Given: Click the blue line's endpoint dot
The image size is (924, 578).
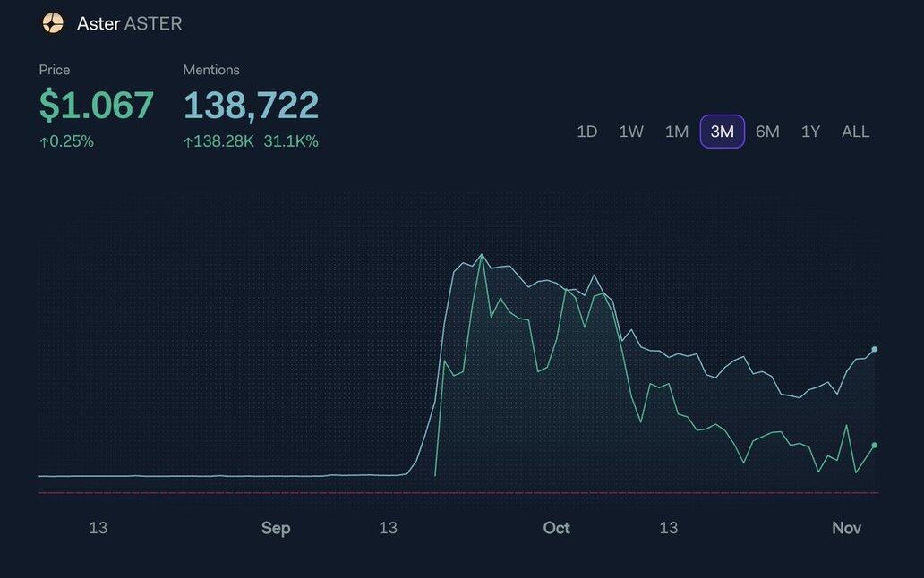Looking at the screenshot, I should [x=875, y=349].
